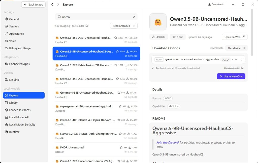Open Voice settings
The image size is (258, 163).
click(24, 41)
